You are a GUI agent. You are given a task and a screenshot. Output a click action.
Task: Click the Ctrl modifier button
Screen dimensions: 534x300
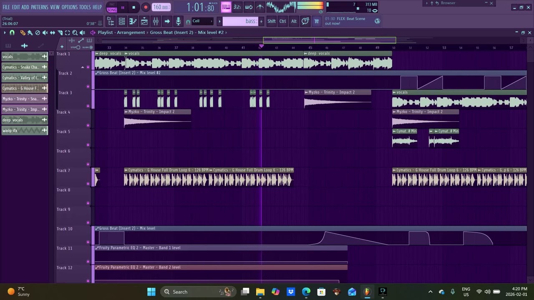pyautogui.click(x=283, y=21)
